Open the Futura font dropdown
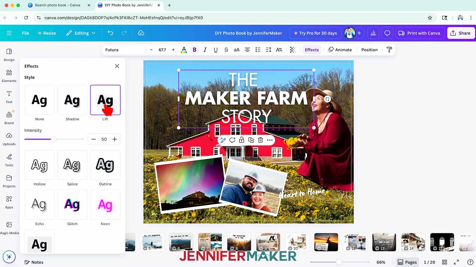Viewport: 476px width, 267px height. pos(124,50)
